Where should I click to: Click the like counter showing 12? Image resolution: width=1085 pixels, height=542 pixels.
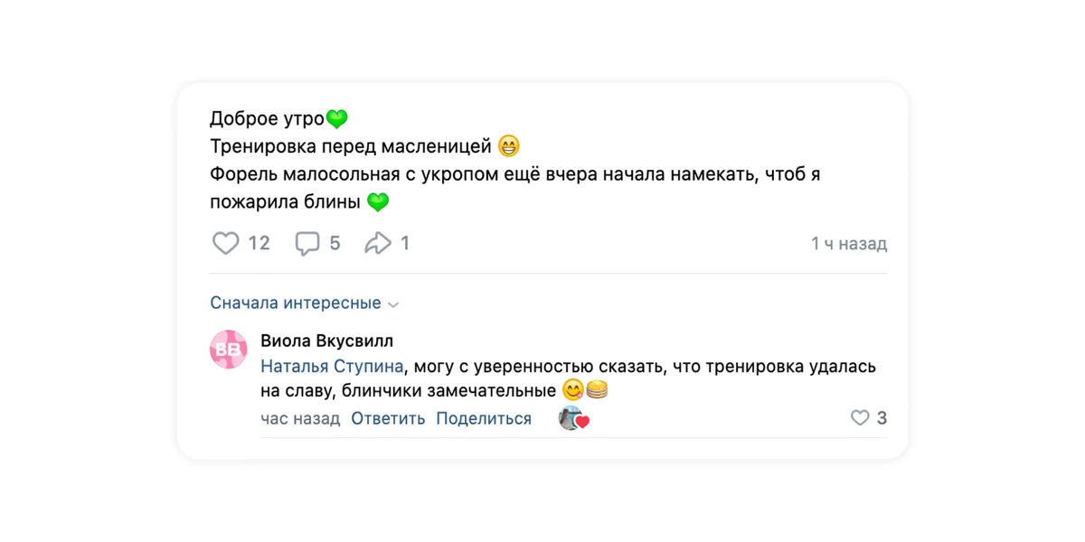[x=260, y=242]
